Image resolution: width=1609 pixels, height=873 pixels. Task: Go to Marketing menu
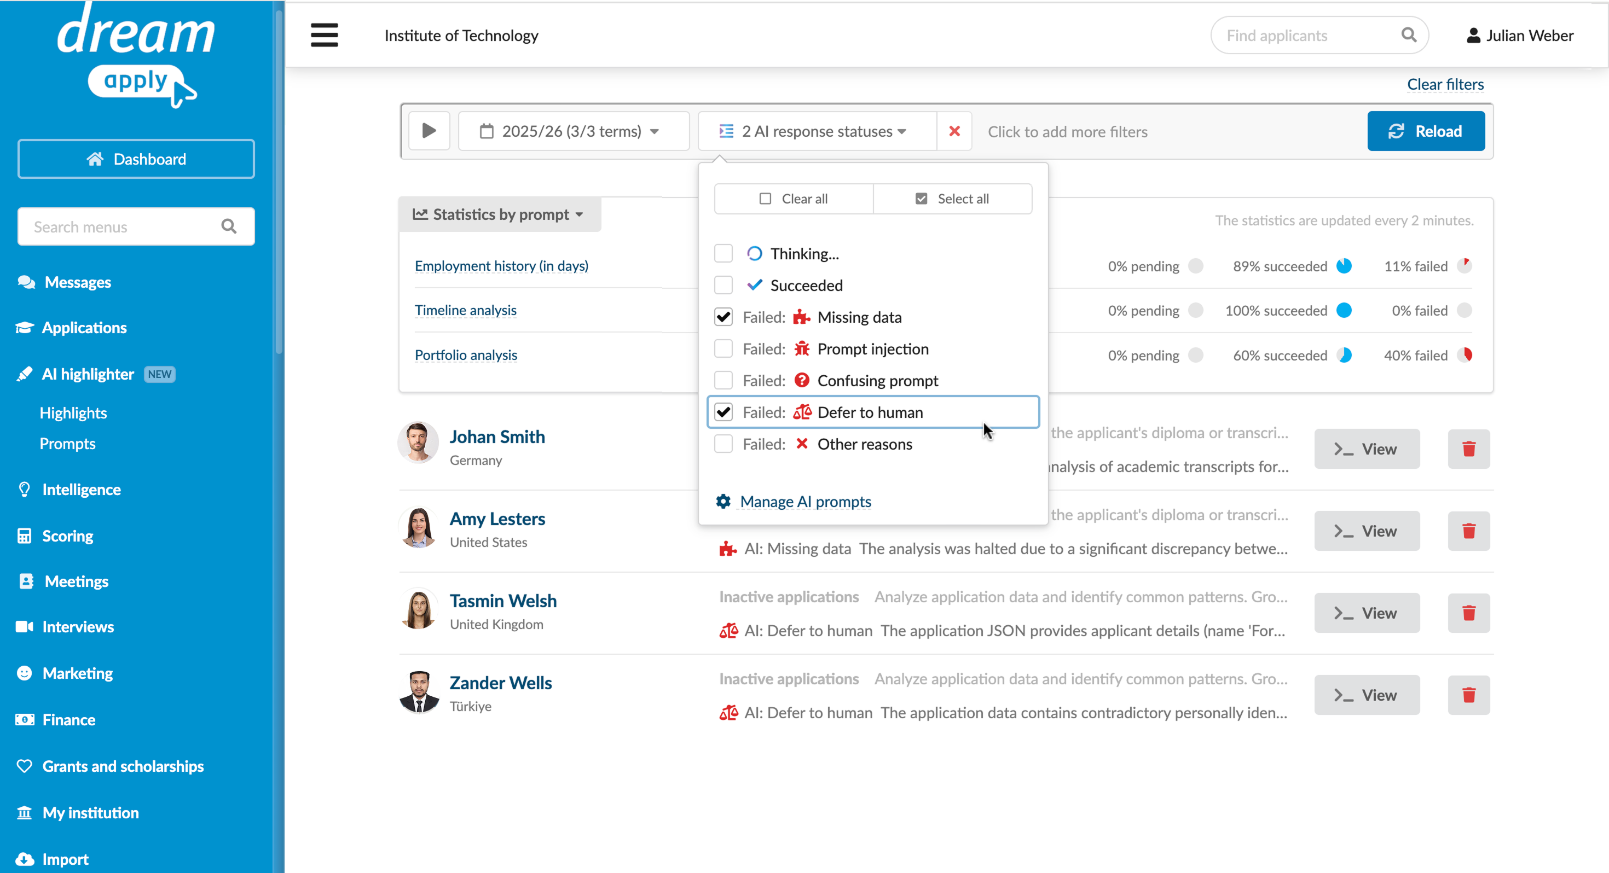click(x=78, y=673)
